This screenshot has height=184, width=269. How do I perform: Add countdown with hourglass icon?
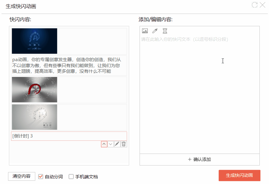165,31
